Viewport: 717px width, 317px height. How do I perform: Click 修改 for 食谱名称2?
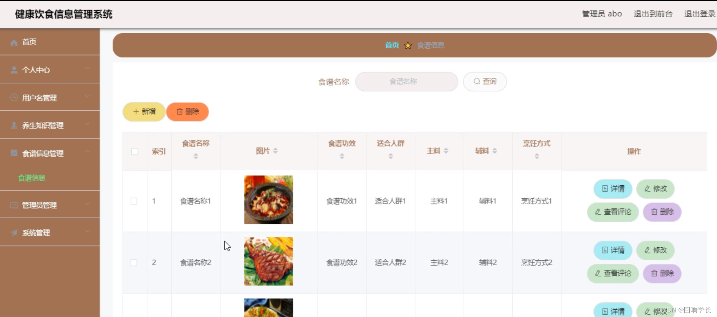656,250
